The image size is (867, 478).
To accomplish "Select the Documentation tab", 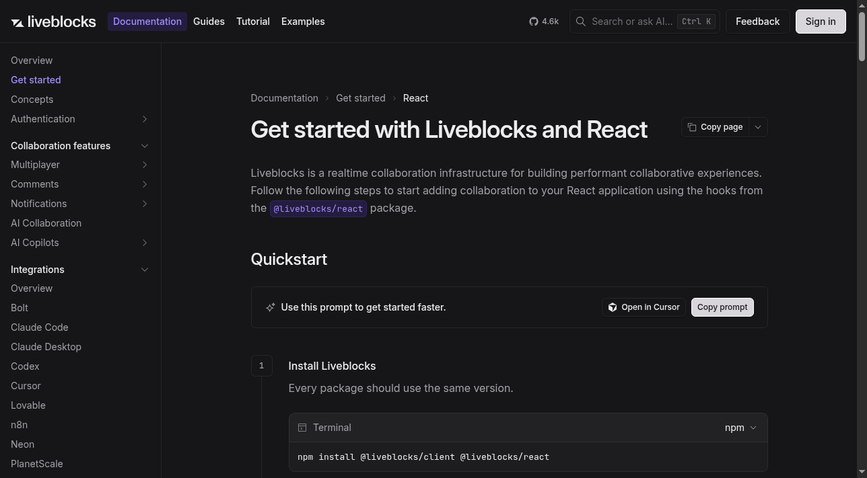I will click(x=147, y=22).
